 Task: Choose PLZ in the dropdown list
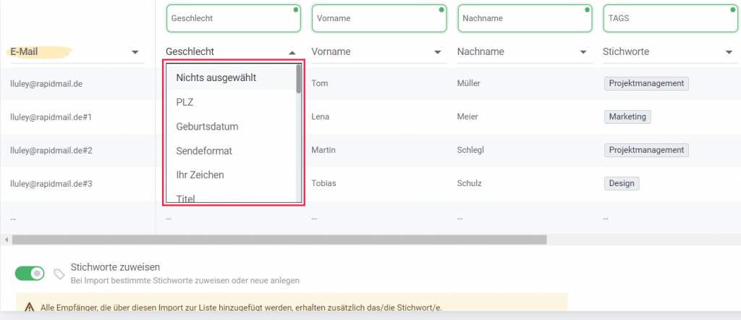[x=185, y=102]
